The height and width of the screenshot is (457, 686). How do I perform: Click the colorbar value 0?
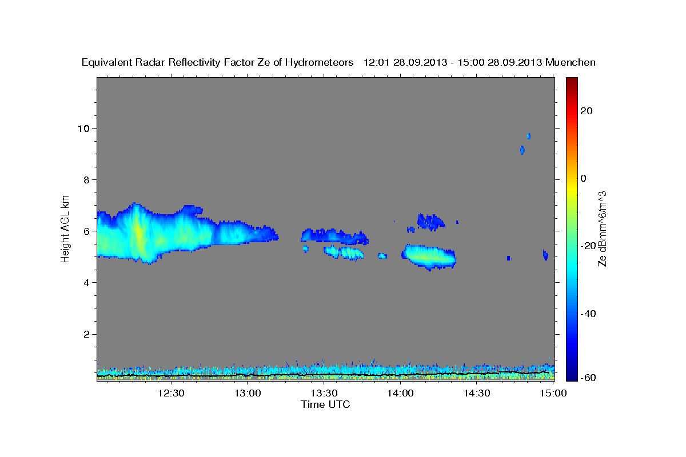click(584, 178)
